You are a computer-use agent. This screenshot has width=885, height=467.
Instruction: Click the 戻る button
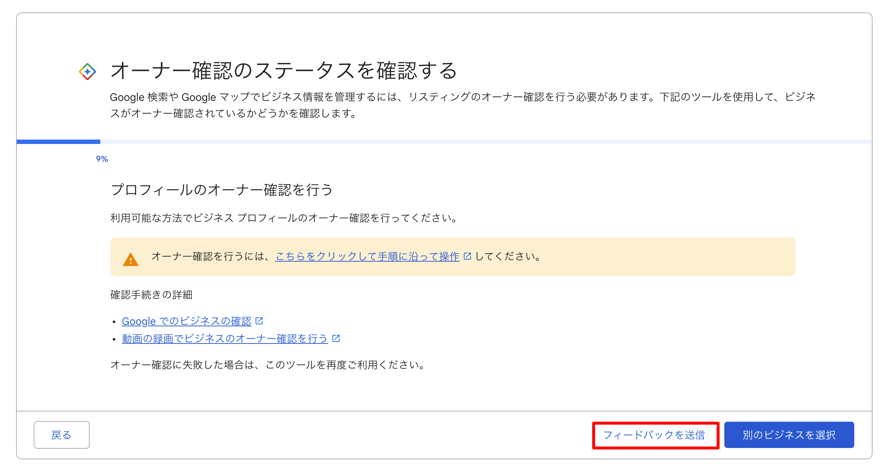tap(61, 435)
